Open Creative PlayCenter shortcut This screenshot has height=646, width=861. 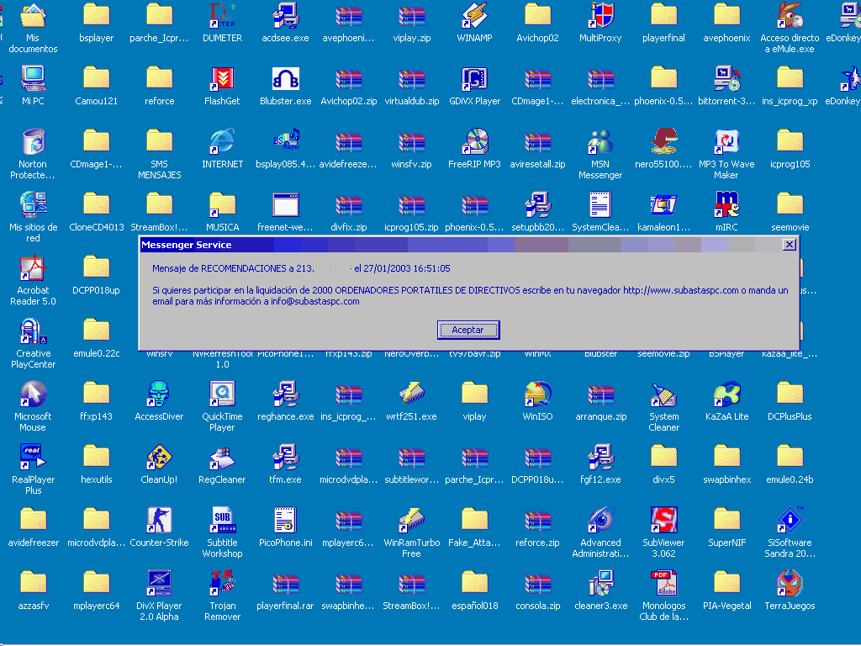tap(33, 331)
